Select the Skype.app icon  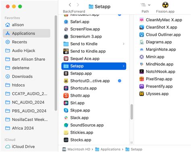click(x=66, y=110)
